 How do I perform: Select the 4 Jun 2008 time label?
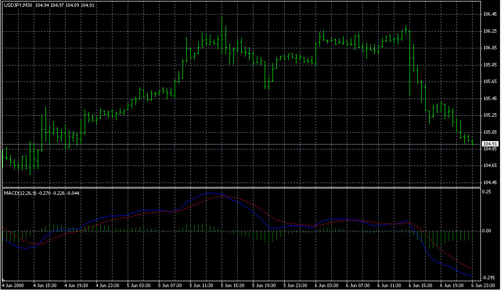[x=13, y=285]
